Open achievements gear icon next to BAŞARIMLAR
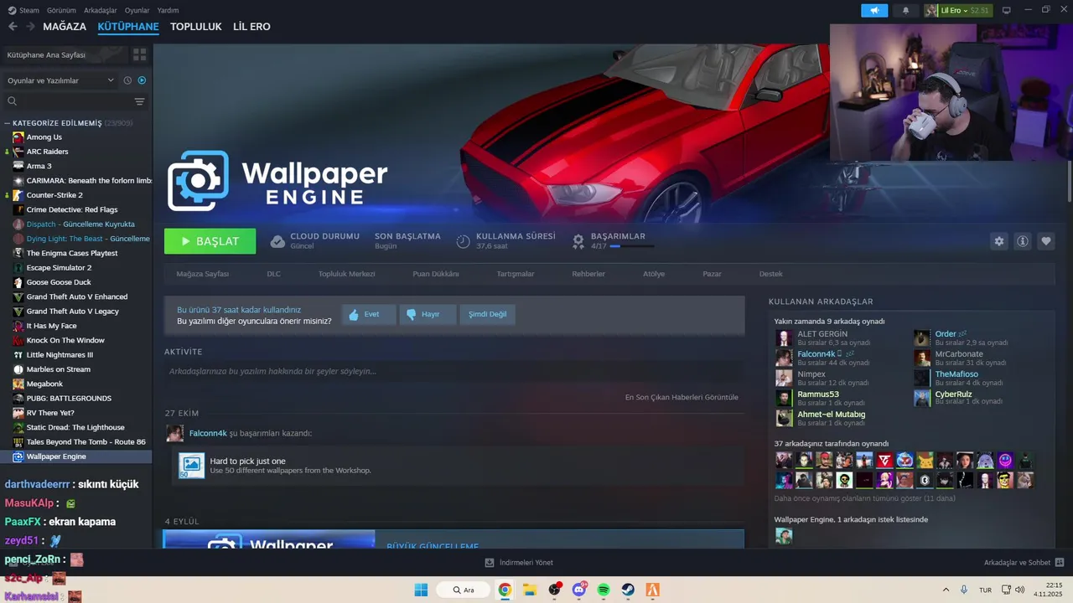The width and height of the screenshot is (1073, 603). (578, 241)
